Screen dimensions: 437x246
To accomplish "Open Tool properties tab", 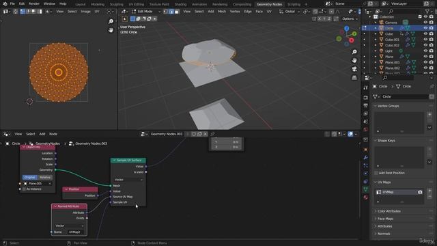I will 366,88.
